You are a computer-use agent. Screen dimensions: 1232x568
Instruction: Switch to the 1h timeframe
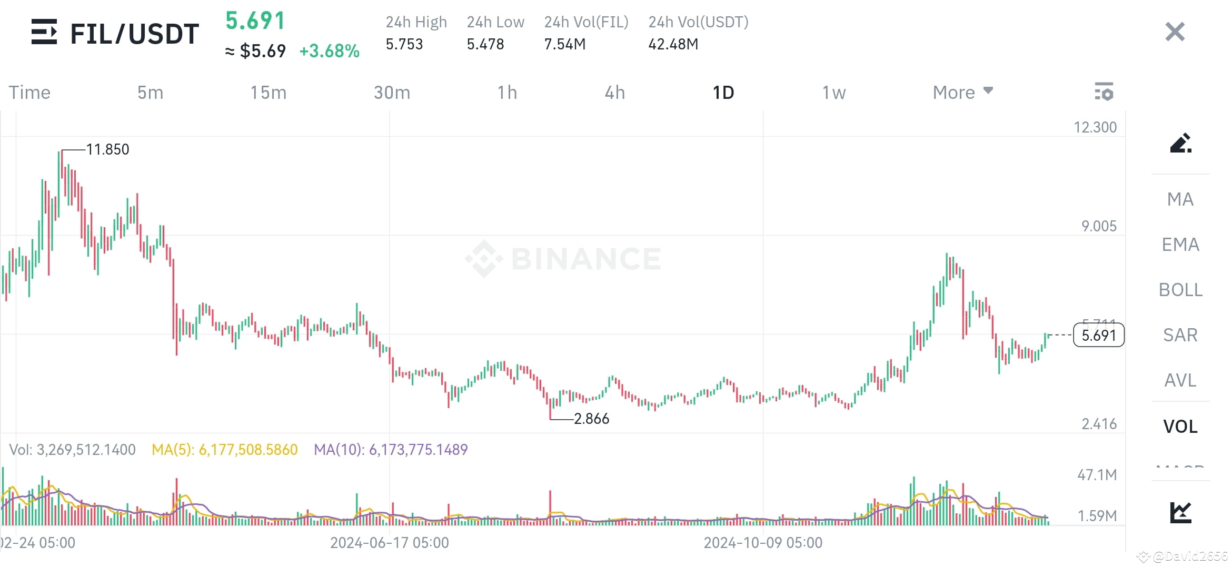pos(507,92)
